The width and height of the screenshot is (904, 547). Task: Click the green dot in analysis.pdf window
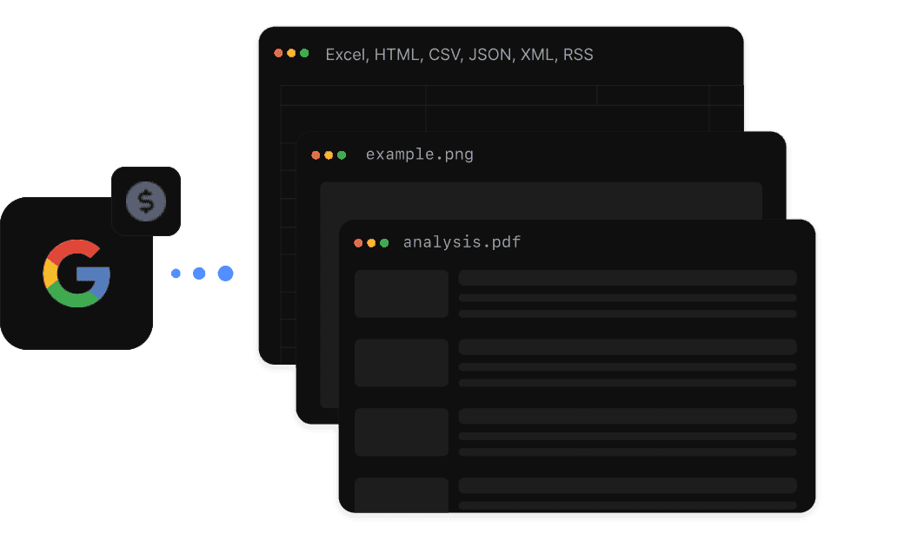[384, 243]
